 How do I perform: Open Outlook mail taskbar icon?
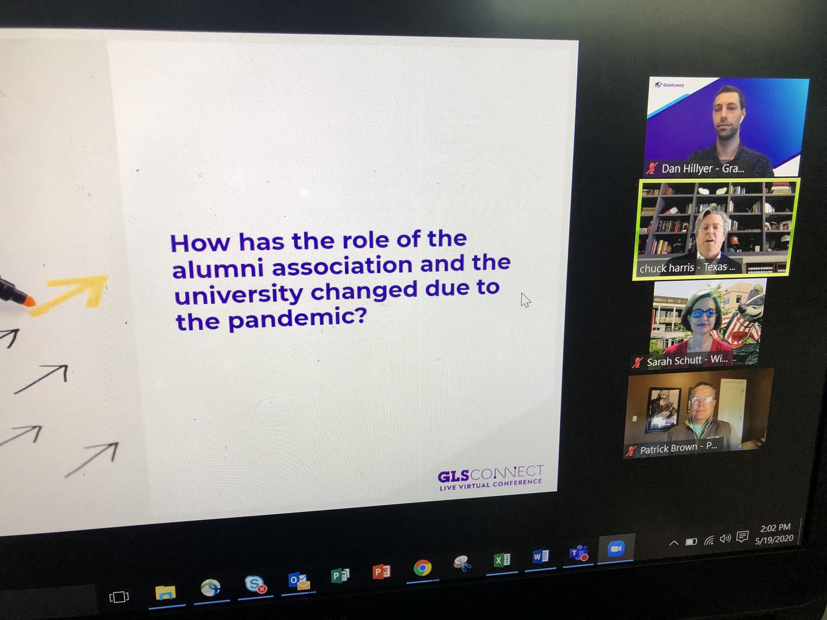(x=298, y=581)
